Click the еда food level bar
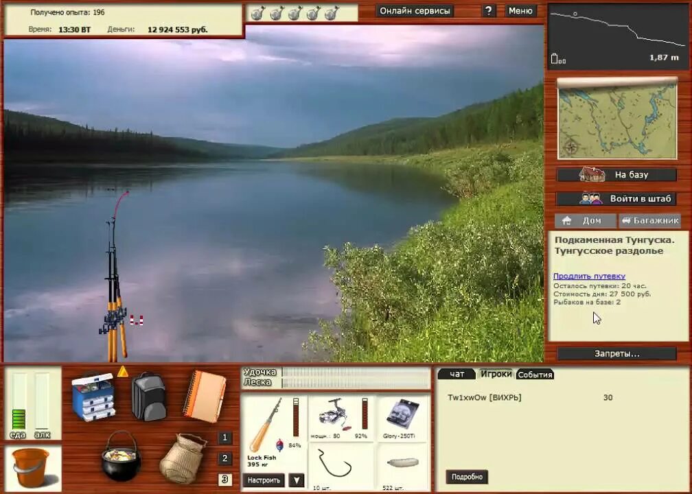Image resolution: width=692 pixels, height=494 pixels. coord(19,401)
